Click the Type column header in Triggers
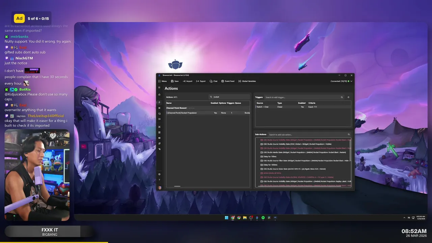The width and height of the screenshot is (432, 243). [x=279, y=103]
